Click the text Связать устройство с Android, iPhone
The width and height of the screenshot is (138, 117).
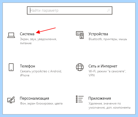(x=41, y=73)
